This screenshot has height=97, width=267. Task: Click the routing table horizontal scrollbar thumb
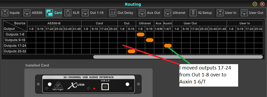[x=178, y=57]
